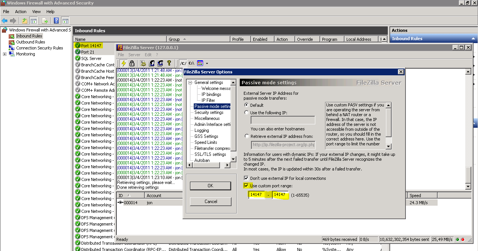This screenshot has height=251, width=478.
Task: Click the highlighted 14147 port range input field
Action: (x=256, y=194)
